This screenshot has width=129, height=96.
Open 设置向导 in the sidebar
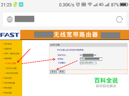pos(8,49)
